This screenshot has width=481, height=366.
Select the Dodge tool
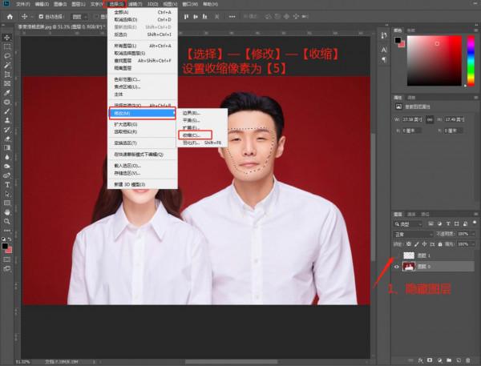[6, 167]
